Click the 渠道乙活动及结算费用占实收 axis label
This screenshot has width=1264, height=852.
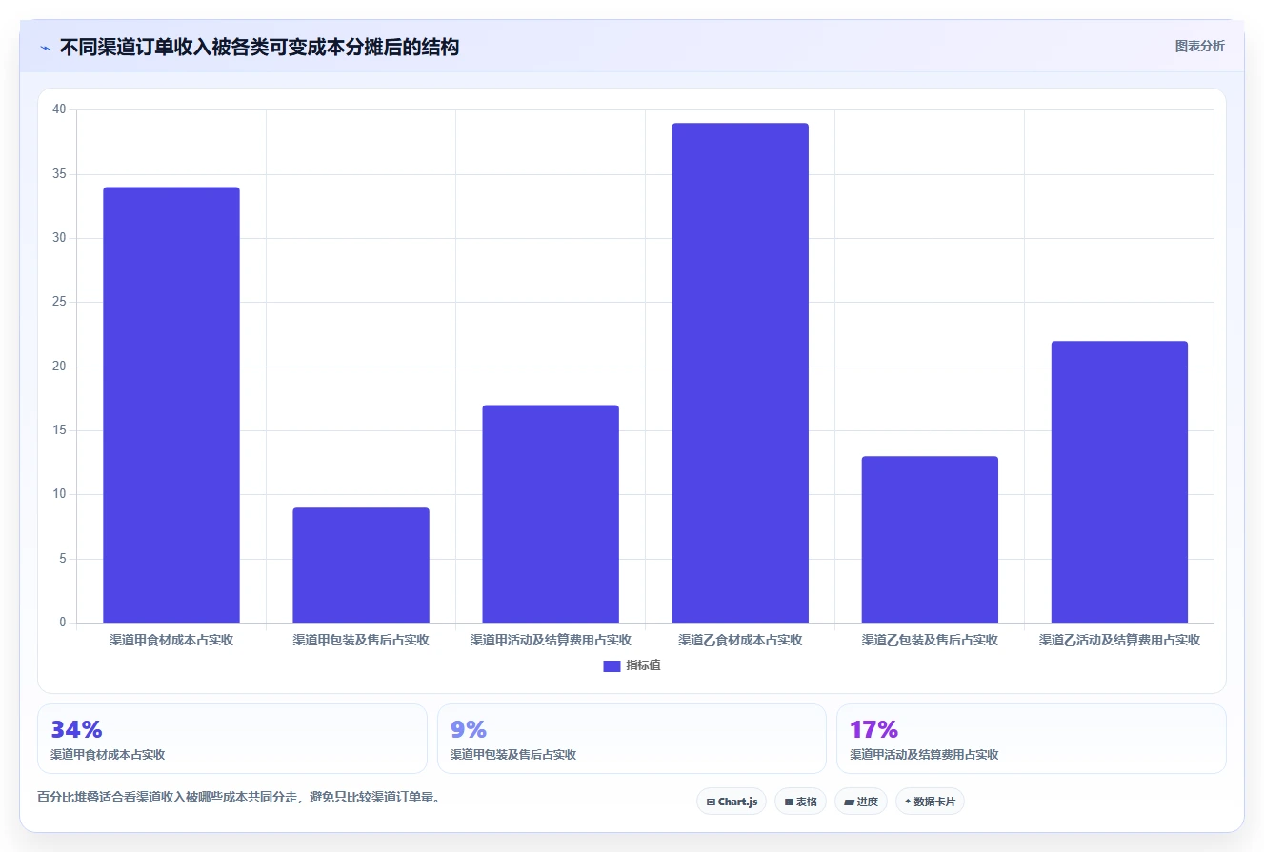point(1119,641)
